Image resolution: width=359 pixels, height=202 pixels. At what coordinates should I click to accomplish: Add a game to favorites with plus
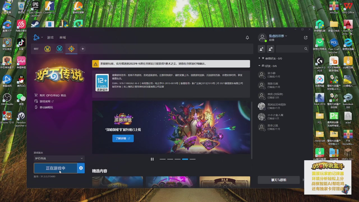(83, 49)
